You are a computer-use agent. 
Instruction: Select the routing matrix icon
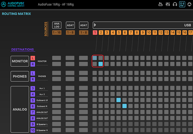click(x=182, y=4)
